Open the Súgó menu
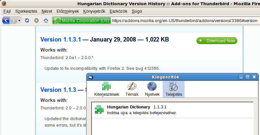This screenshot has height=135, width=260. [137, 11]
